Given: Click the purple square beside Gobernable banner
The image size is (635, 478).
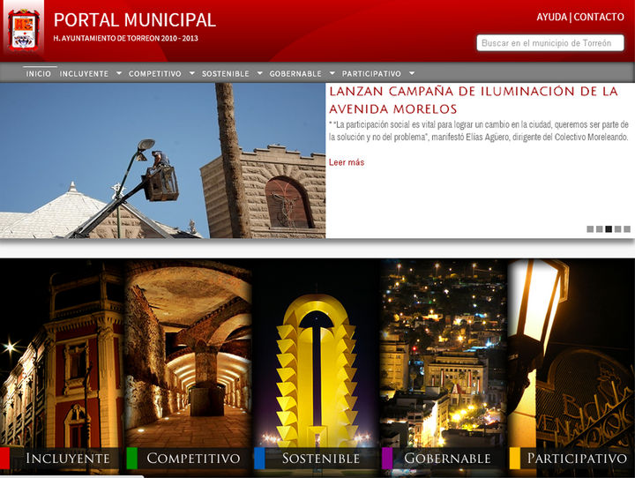Looking at the screenshot, I should [387, 458].
